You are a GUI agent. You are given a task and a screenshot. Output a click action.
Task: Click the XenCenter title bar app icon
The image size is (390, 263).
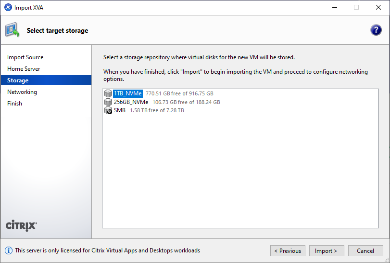click(x=8, y=7)
